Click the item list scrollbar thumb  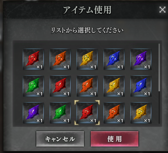point(159,67)
